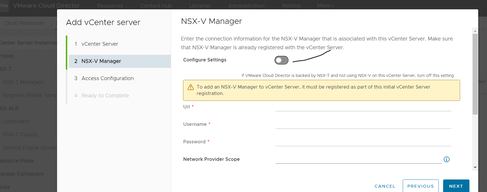Image resolution: width=487 pixels, height=192 pixels.
Task: Click the Network Provider Scope field
Action: (359, 159)
